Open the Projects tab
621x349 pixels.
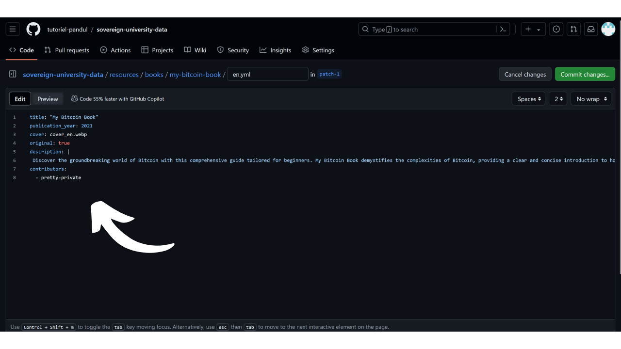[x=157, y=50]
